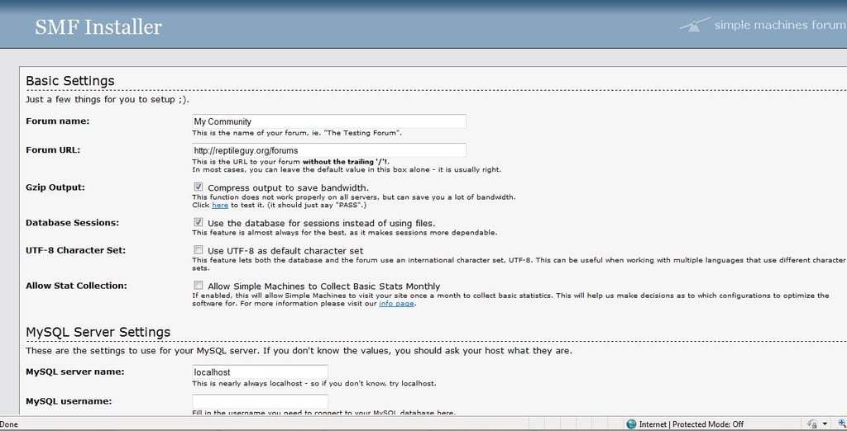Enable Allow Stat Collection checkbox
The height and width of the screenshot is (431, 847).
[199, 285]
